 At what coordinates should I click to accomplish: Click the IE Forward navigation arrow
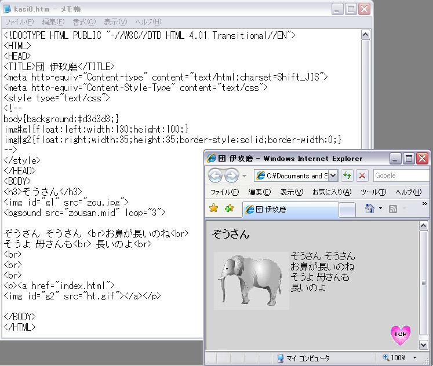pyautogui.click(x=231, y=175)
